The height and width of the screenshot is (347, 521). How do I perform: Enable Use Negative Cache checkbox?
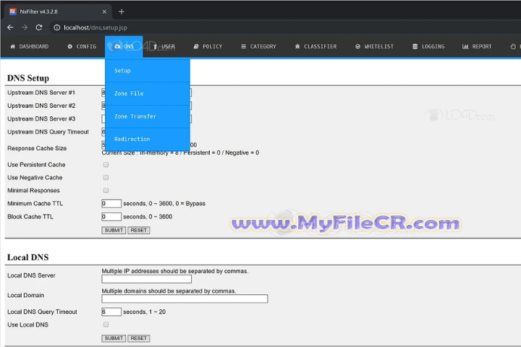tap(106, 178)
